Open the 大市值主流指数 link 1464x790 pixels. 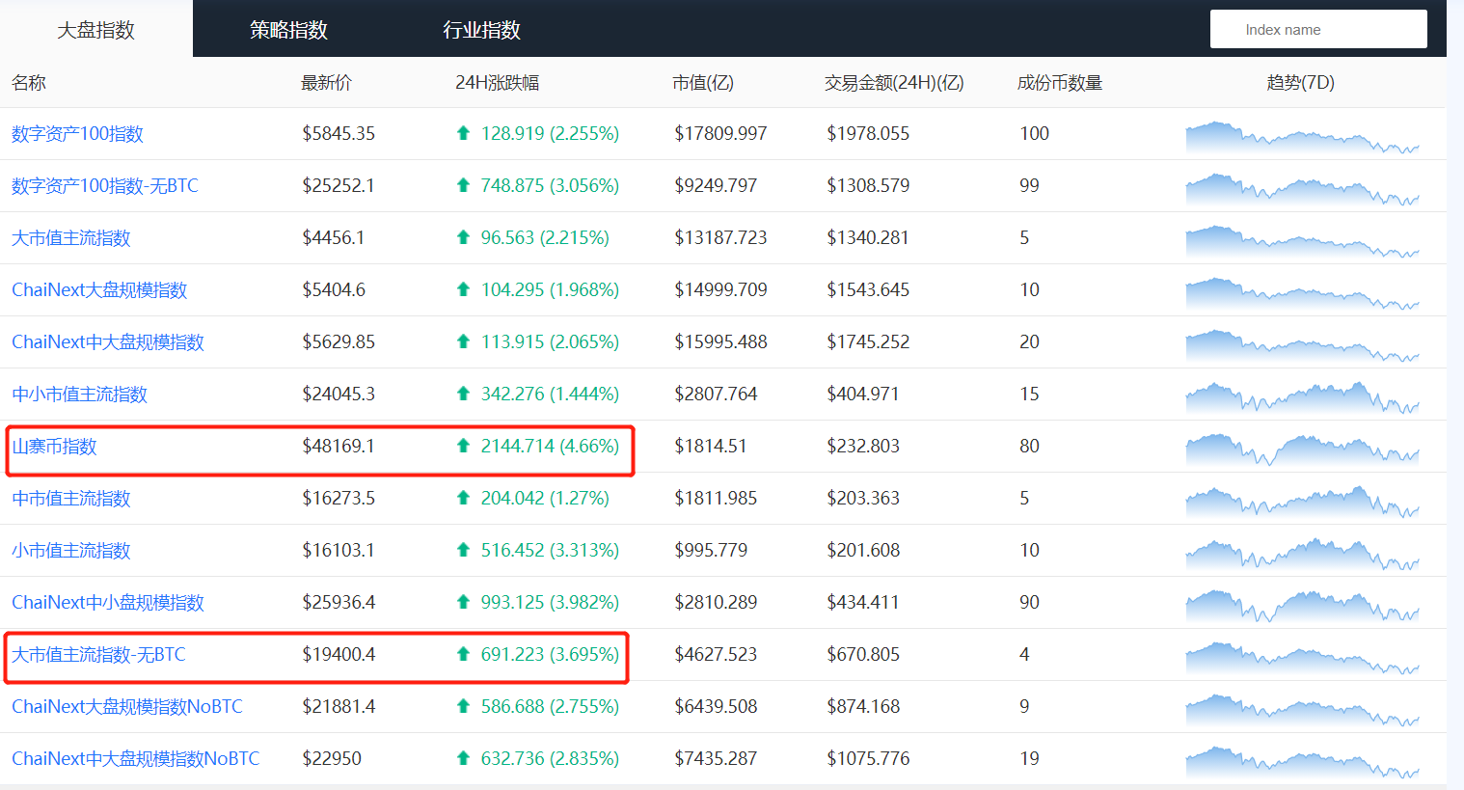(71, 238)
